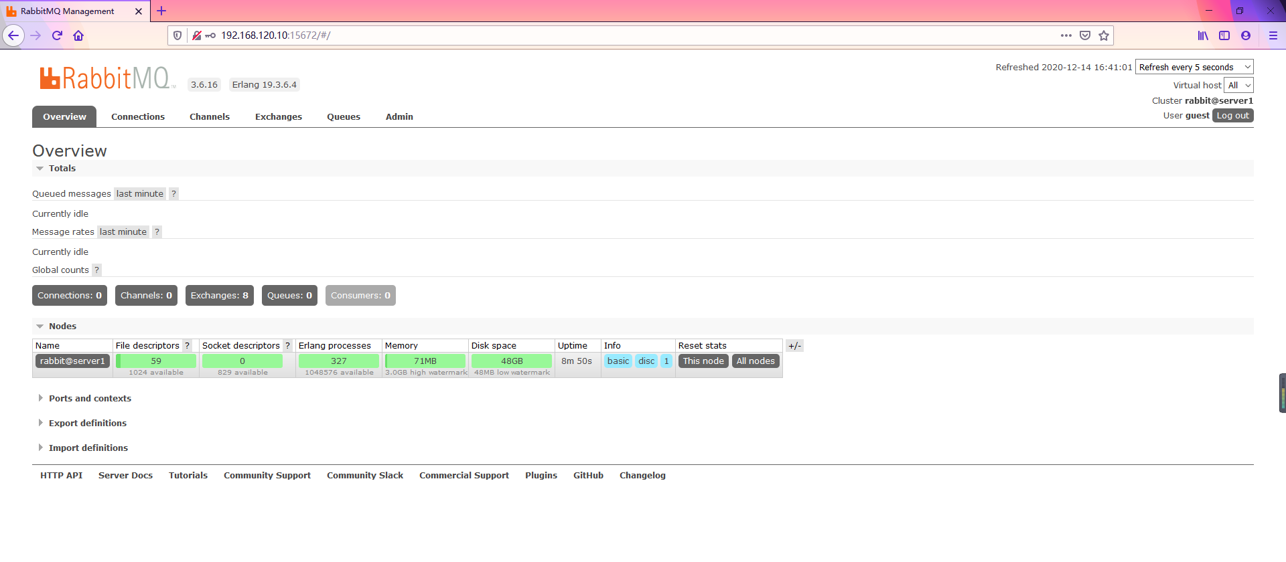Change Message rates last minute range

pyautogui.click(x=123, y=232)
